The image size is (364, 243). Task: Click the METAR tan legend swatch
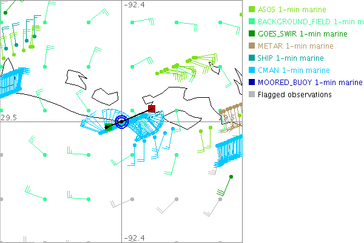click(252, 46)
